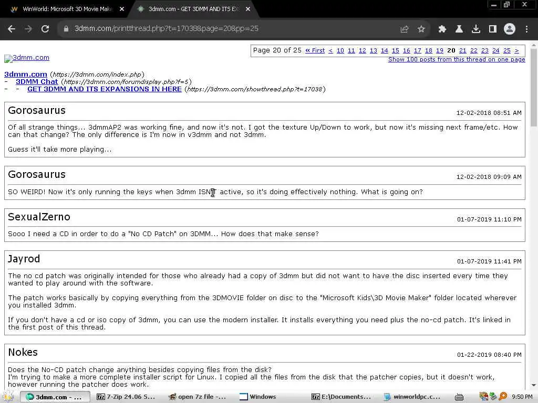This screenshot has height=403, width=538.
Task: Go to page 19 of the thread
Action: 440,50
